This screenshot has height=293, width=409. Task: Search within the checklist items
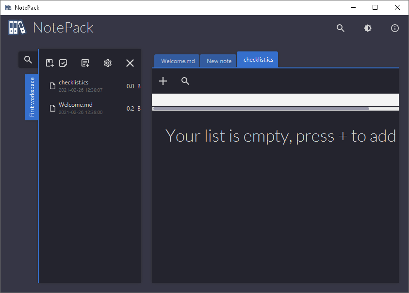pos(185,81)
